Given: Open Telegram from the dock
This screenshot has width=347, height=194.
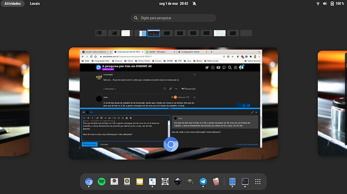Looking at the screenshot, I should [x=203, y=181].
